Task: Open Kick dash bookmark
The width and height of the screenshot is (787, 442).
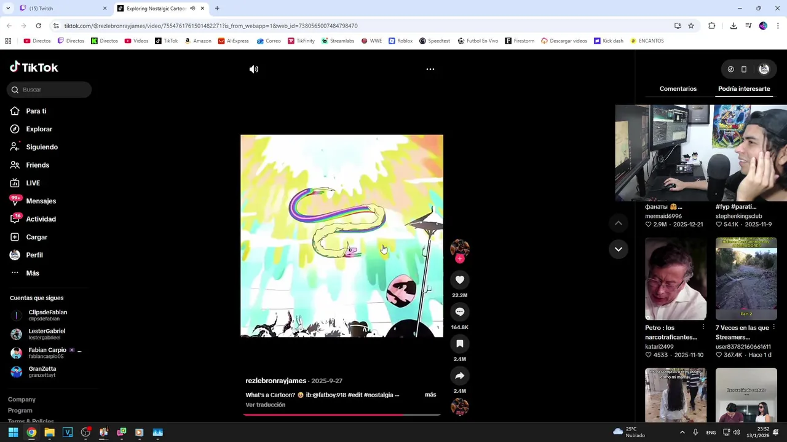Action: pyautogui.click(x=608, y=41)
